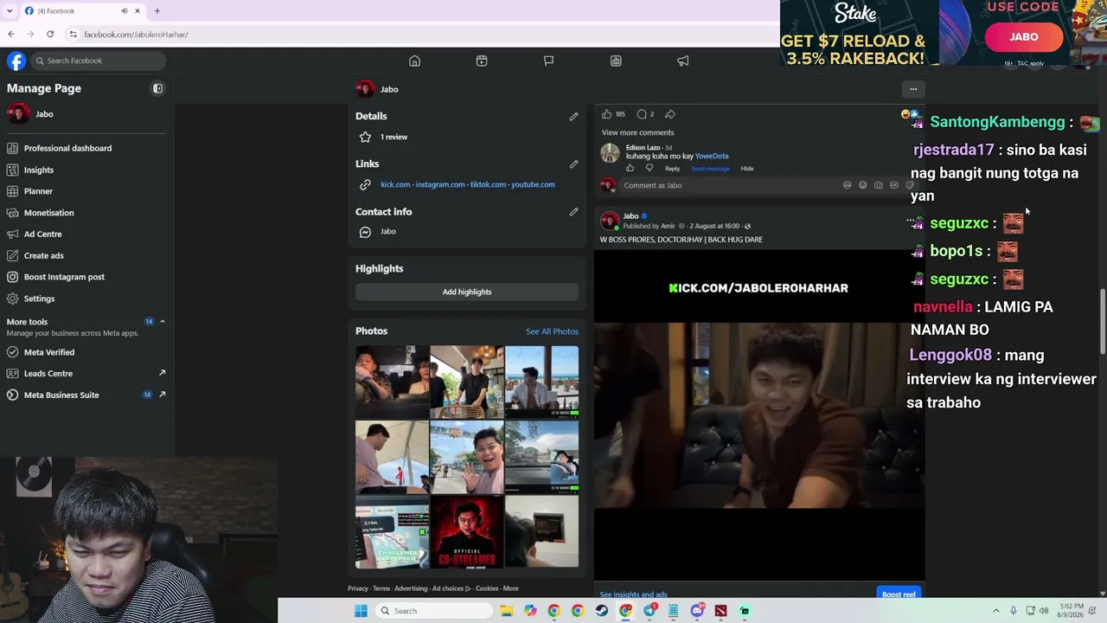Like the post with 185 reactions

click(x=607, y=114)
